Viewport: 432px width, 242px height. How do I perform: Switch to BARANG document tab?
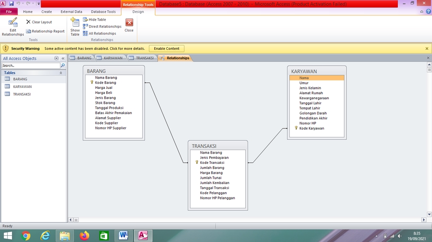(x=81, y=58)
